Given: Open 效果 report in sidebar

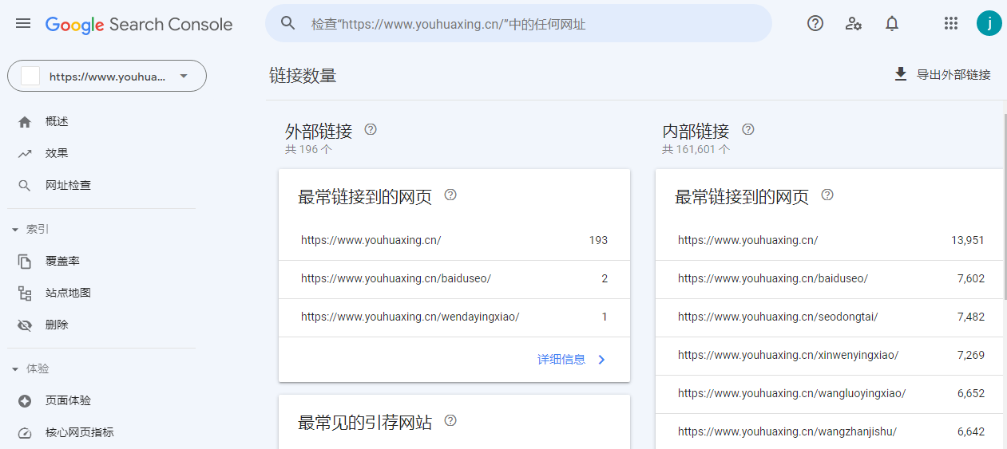Looking at the screenshot, I should (x=57, y=153).
